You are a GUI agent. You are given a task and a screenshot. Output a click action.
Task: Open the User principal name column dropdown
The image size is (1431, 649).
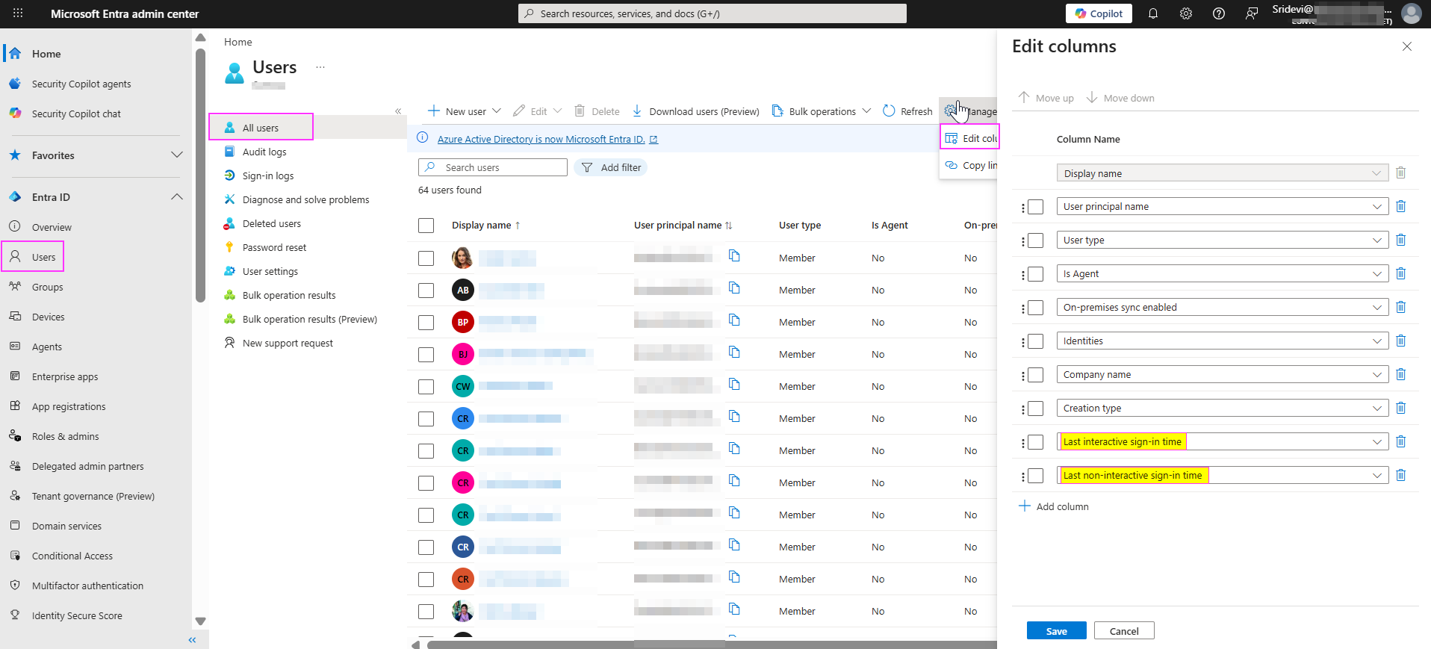[x=1223, y=206]
